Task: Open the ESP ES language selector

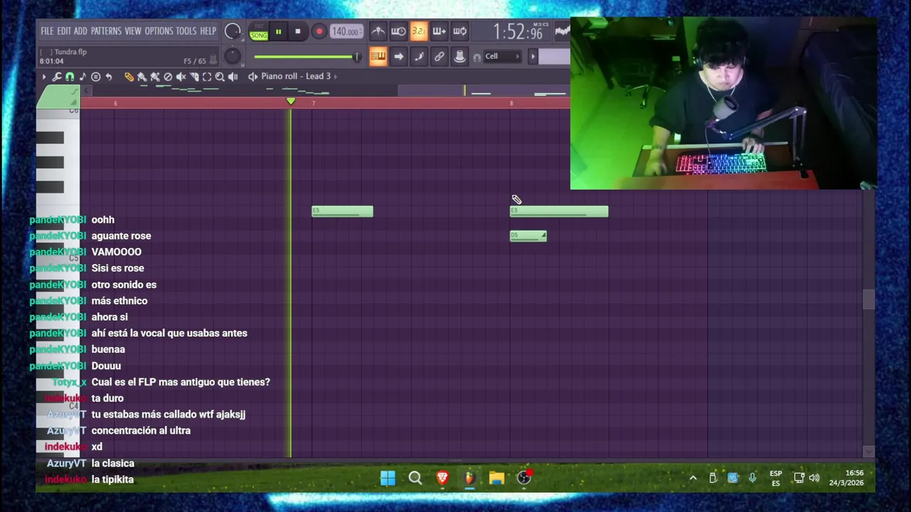Action: 776,478
